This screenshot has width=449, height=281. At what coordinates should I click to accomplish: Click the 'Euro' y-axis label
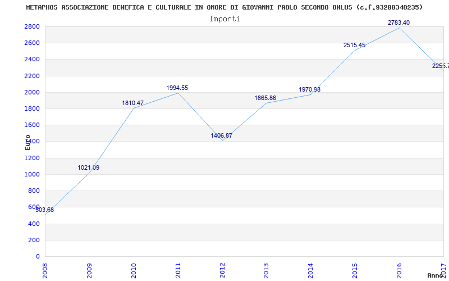28,143
